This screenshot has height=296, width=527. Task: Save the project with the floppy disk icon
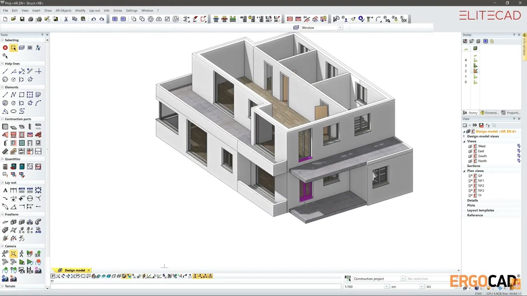(22, 19)
